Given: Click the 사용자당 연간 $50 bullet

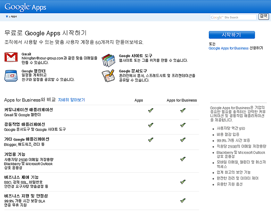Looking at the screenshot, I should point(231,128).
